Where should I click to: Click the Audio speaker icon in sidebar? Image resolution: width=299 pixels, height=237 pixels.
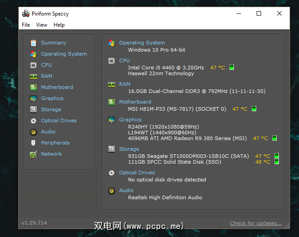pos(33,132)
